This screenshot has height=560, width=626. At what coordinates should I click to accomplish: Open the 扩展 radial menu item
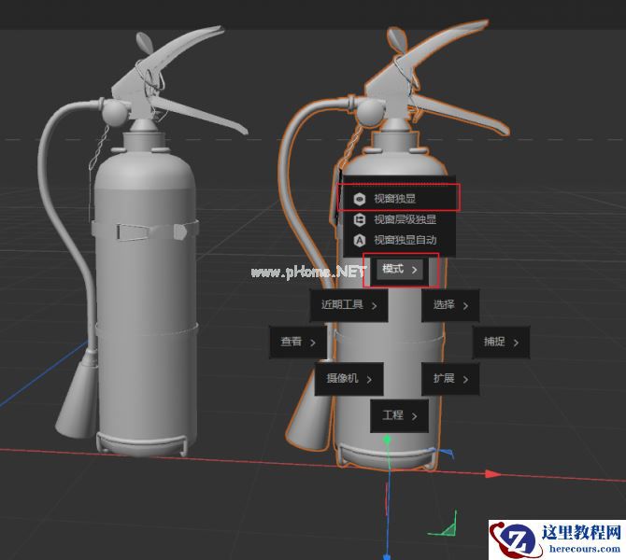point(450,379)
